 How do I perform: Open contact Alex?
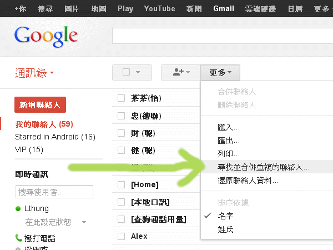pos(139,236)
